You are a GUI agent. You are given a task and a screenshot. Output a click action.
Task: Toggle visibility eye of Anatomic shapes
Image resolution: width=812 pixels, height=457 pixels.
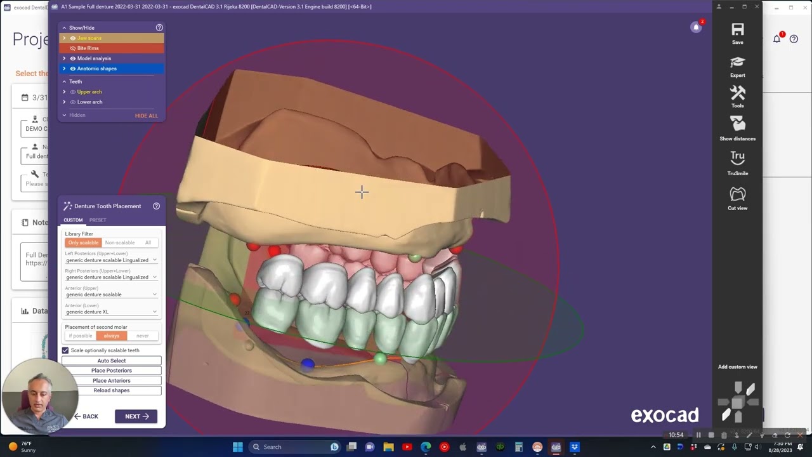coord(72,69)
